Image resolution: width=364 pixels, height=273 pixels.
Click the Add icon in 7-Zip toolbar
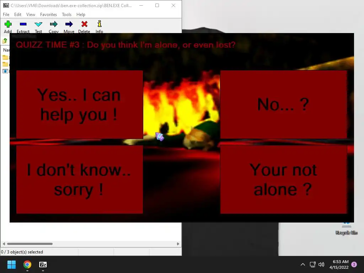(x=8, y=24)
